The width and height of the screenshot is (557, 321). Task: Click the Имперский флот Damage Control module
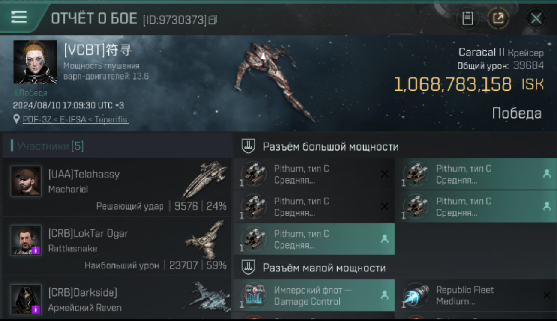(x=314, y=296)
